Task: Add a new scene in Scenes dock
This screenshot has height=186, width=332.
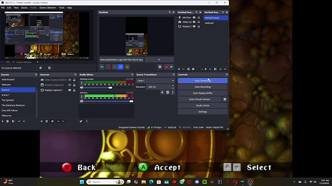Action: 3,122
